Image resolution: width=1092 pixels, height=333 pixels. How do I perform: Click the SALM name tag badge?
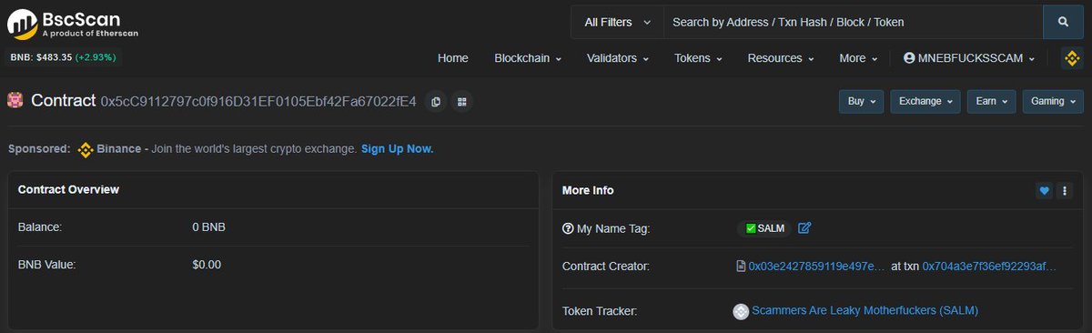click(x=764, y=228)
